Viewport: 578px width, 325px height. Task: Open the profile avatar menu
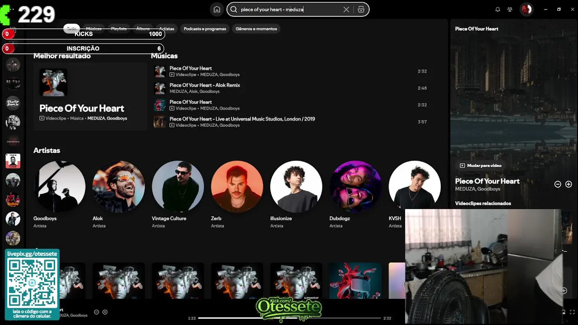[x=527, y=9]
